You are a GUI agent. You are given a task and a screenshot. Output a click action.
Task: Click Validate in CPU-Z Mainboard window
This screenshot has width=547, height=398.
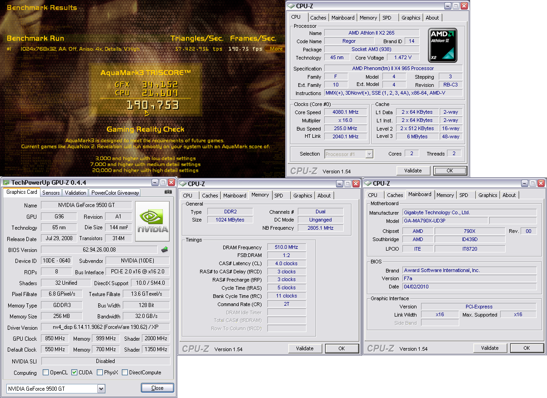point(490,348)
